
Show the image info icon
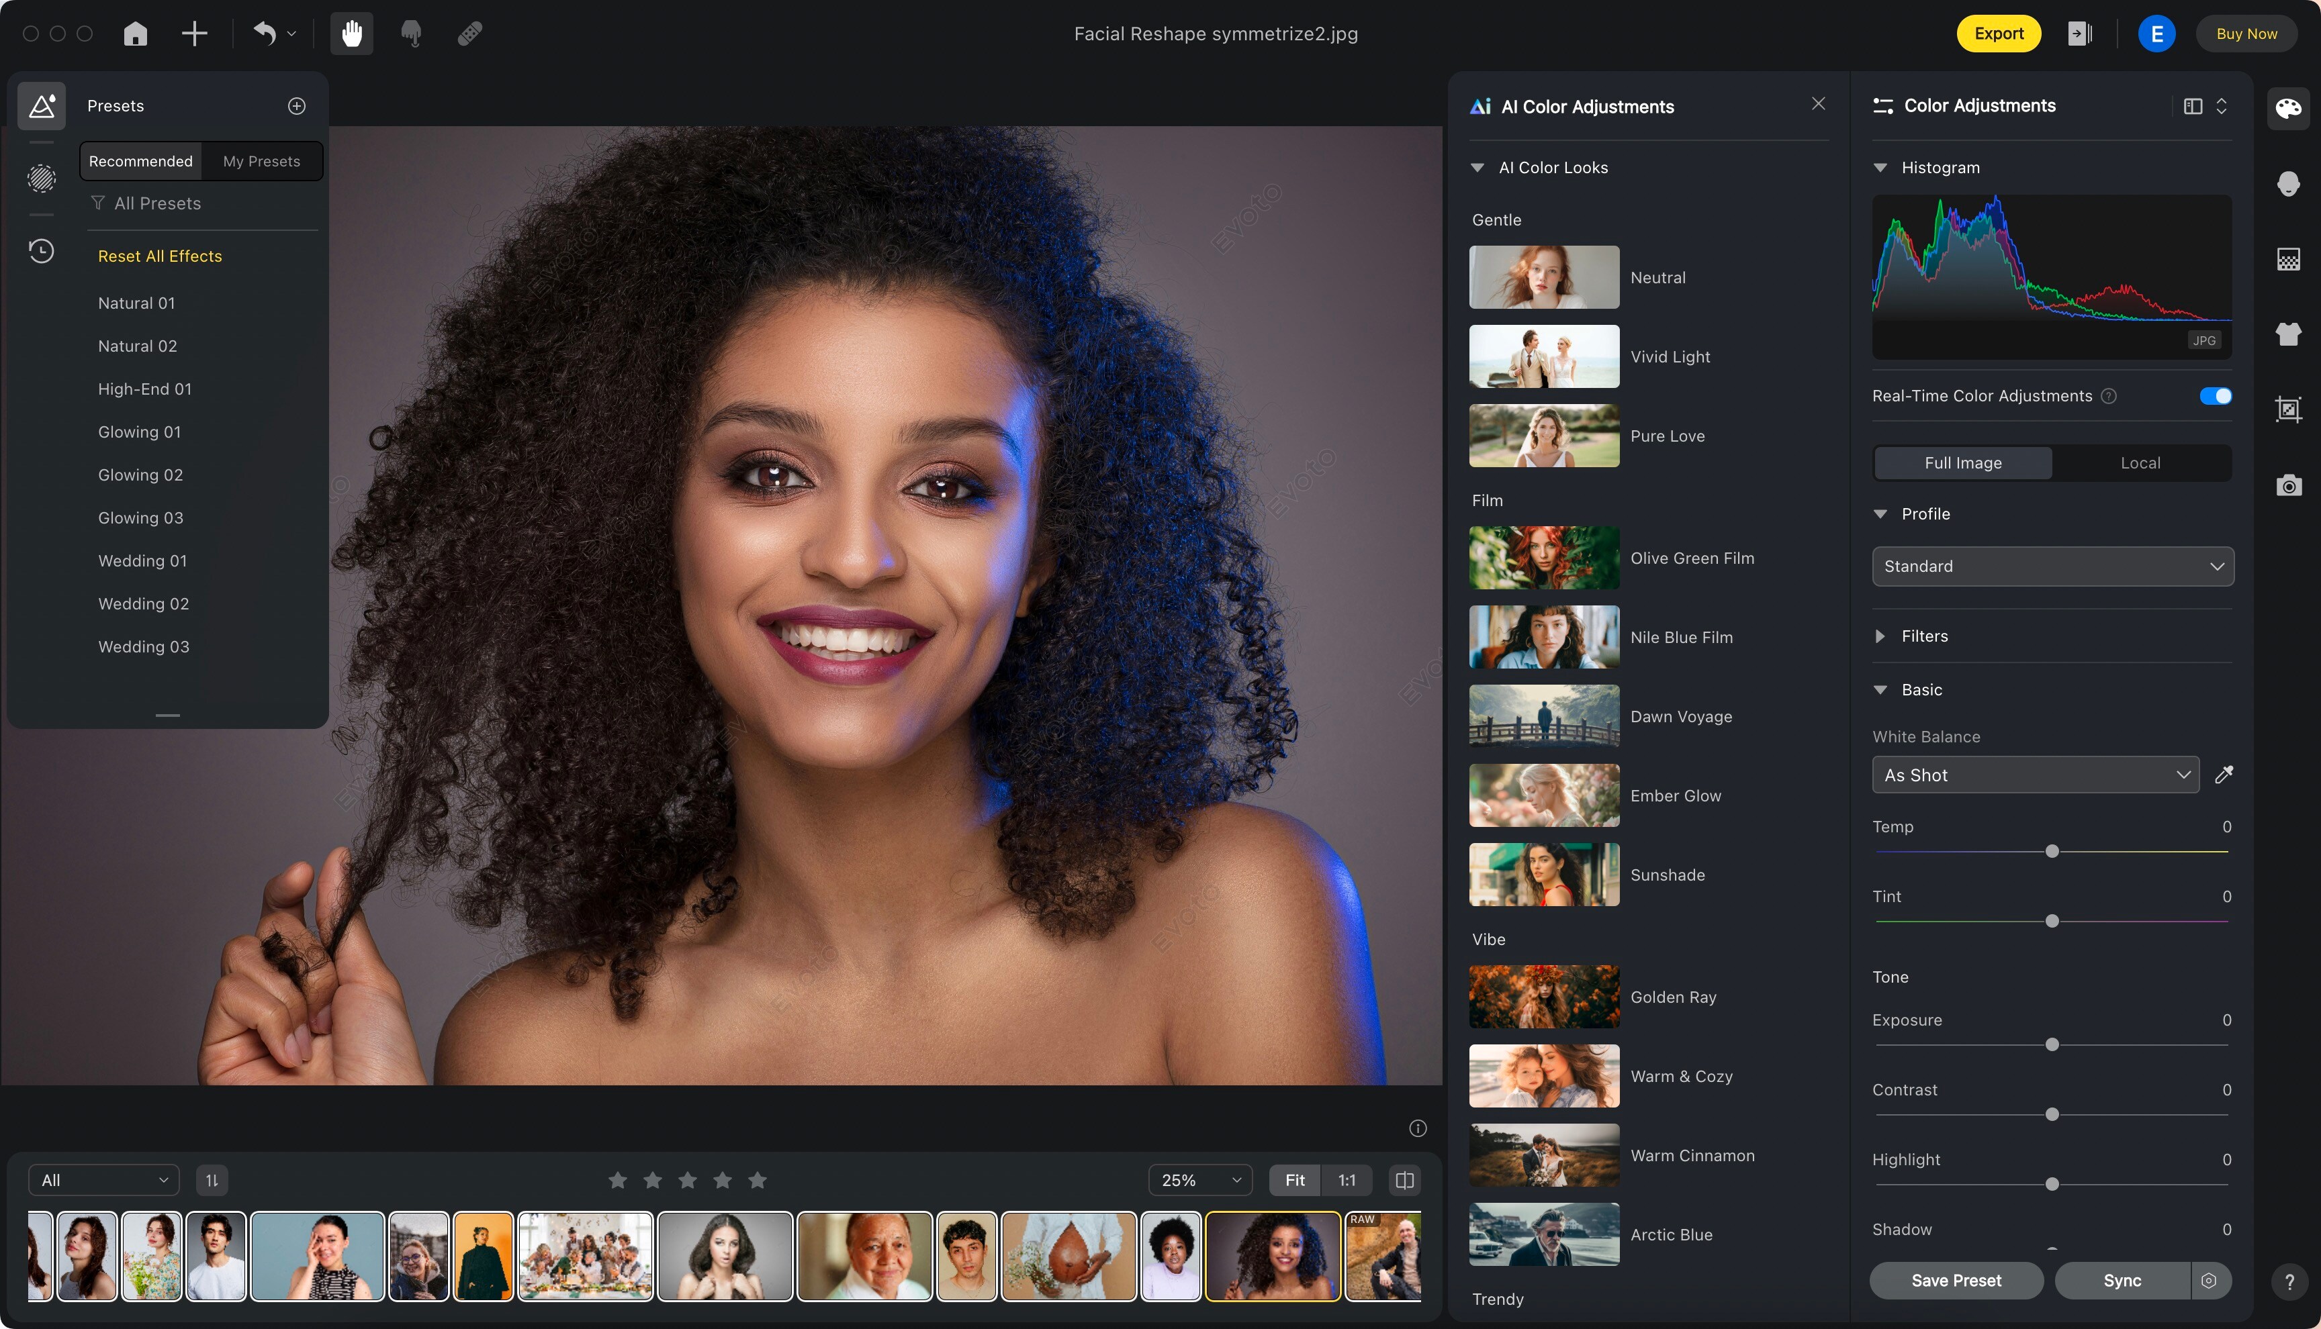click(1417, 1128)
